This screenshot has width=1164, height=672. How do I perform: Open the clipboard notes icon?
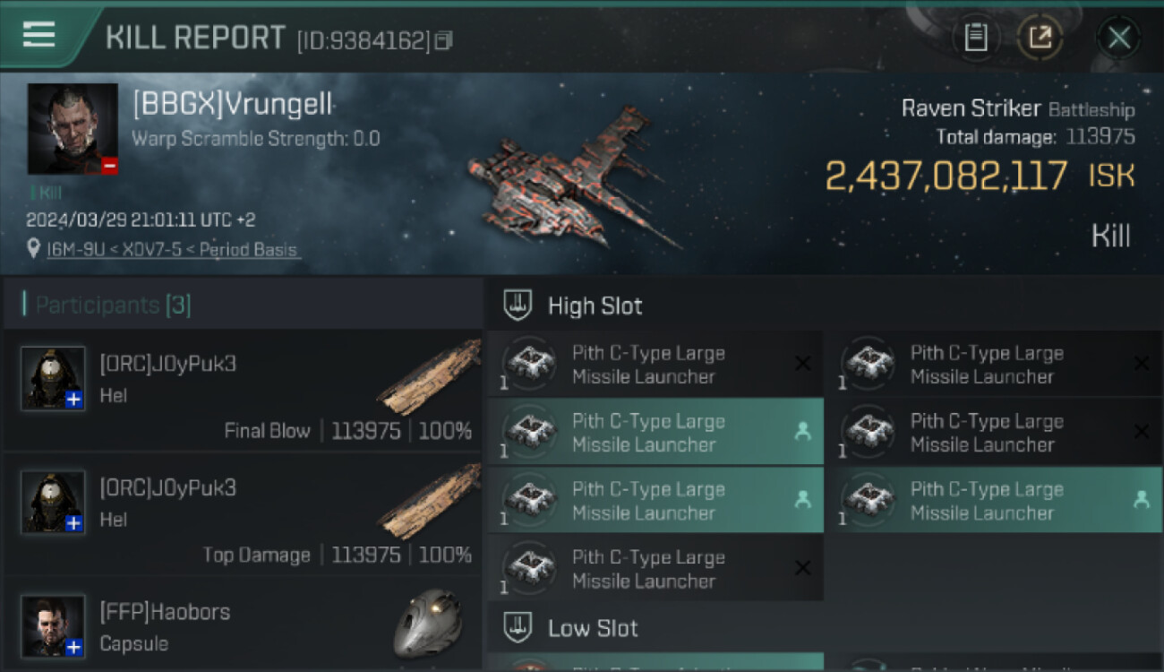click(x=975, y=38)
